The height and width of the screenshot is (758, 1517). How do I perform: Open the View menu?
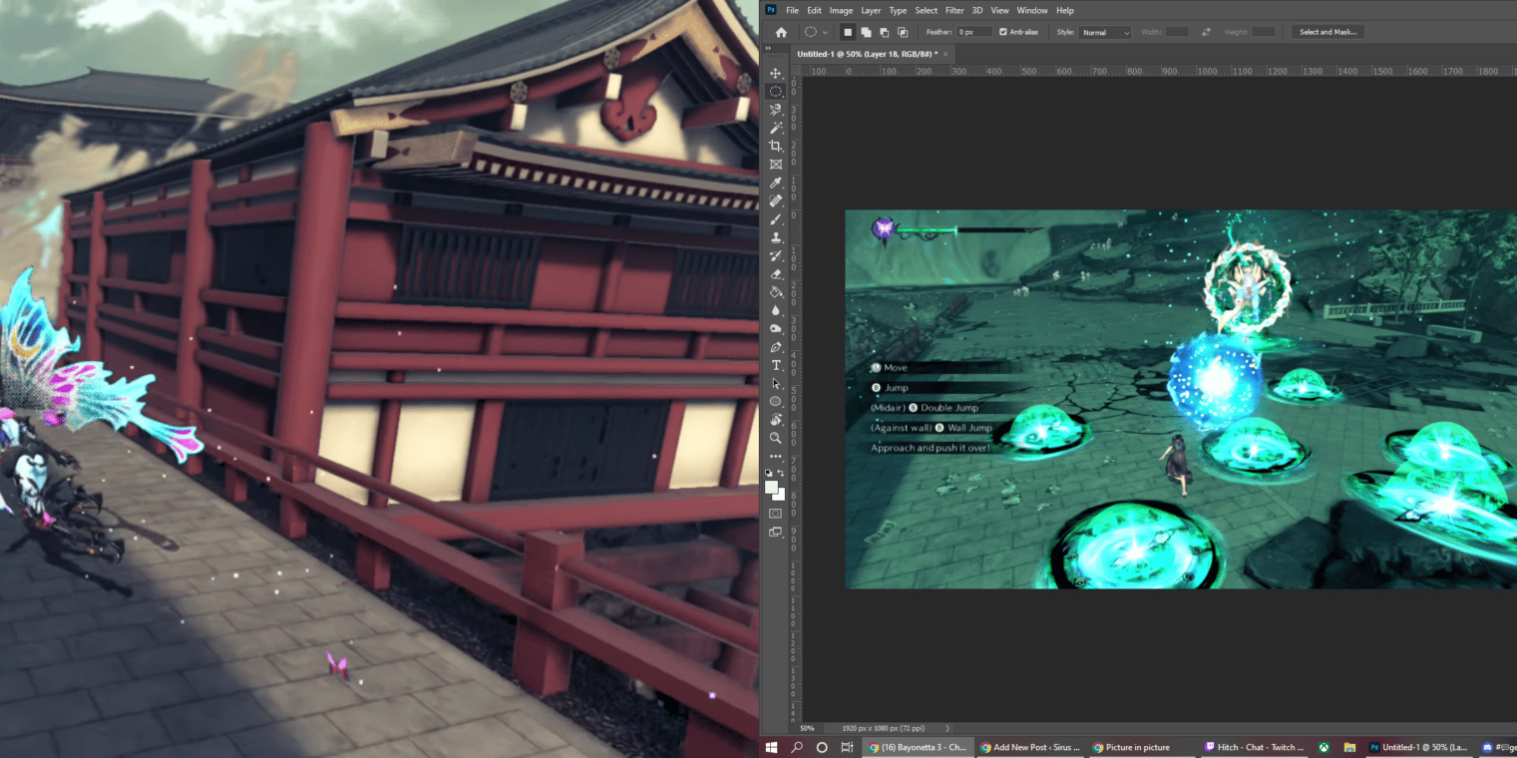pyautogui.click(x=999, y=10)
